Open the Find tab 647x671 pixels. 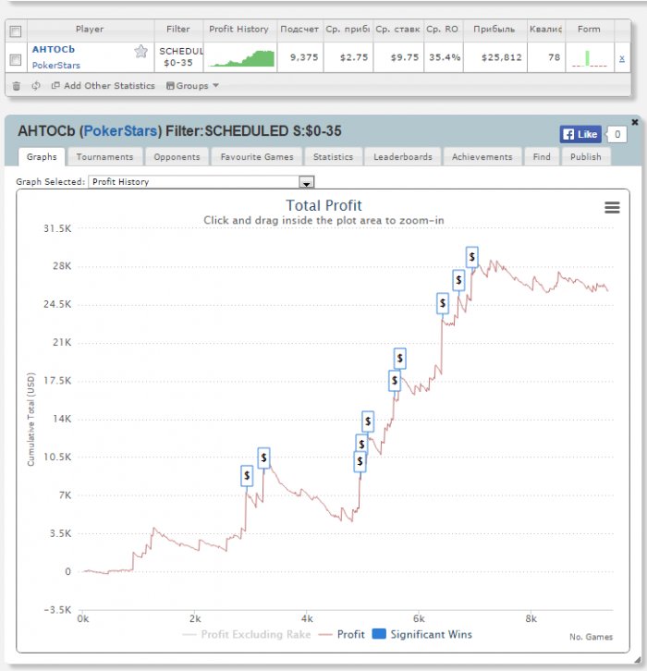[x=542, y=156]
